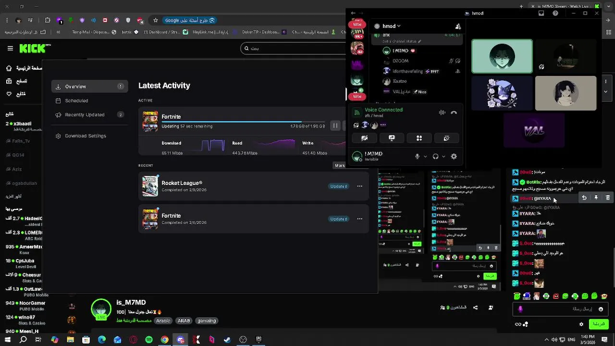This screenshot has height=346, width=615.
Task: Pause Fortnite update download
Action: pos(335,126)
